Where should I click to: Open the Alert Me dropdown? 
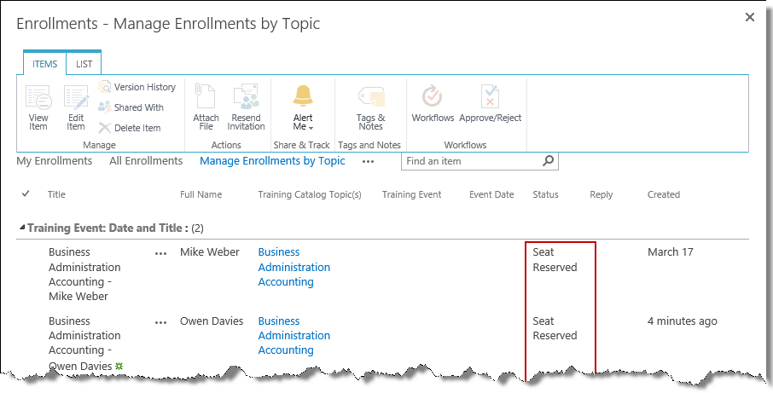[x=303, y=108]
